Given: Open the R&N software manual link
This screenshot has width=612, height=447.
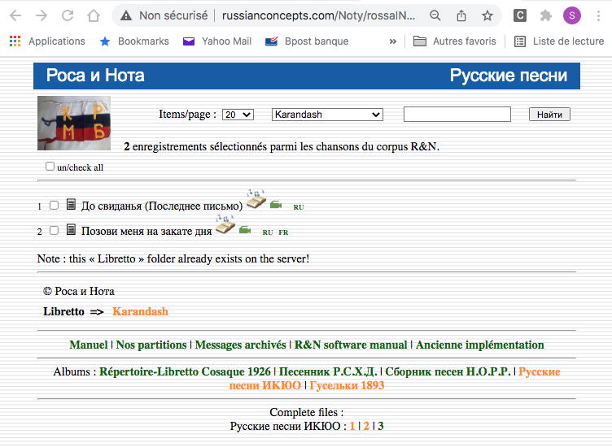Looking at the screenshot, I should pos(351,345).
